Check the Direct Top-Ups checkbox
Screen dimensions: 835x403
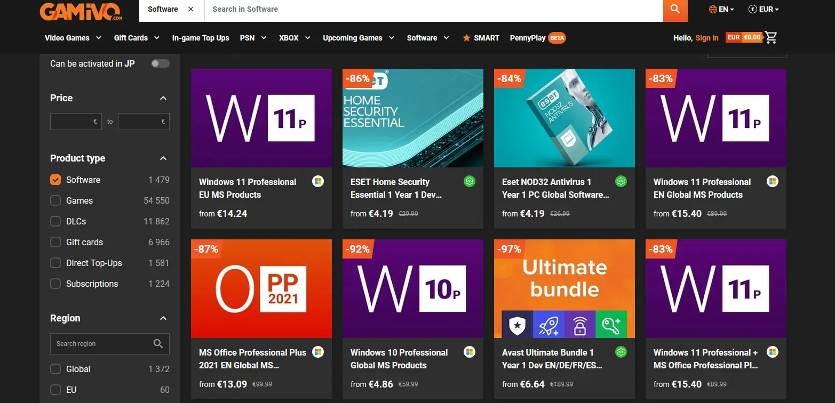(55, 263)
